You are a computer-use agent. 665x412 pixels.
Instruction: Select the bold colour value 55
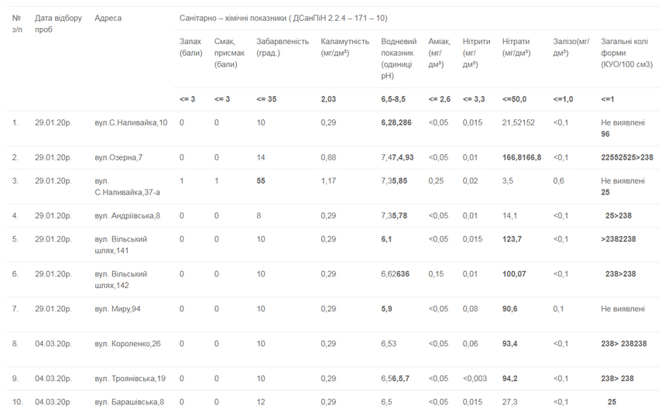[261, 181]
